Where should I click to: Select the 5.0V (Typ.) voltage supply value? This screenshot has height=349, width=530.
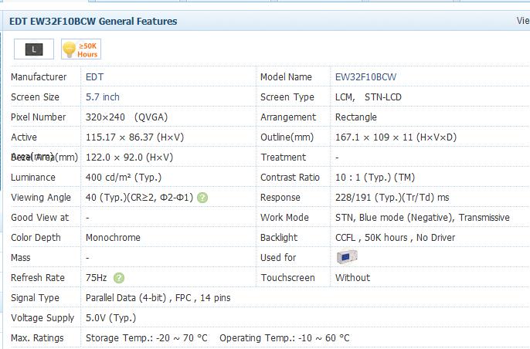point(110,318)
